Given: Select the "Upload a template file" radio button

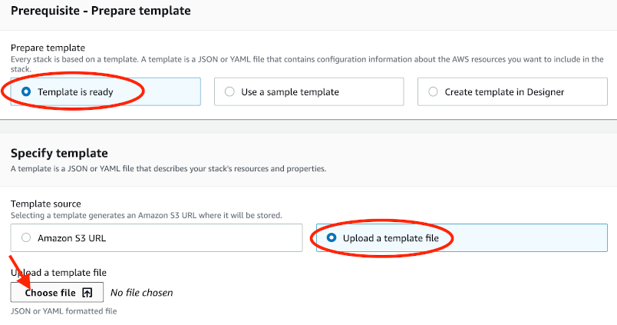Looking at the screenshot, I should (332, 238).
